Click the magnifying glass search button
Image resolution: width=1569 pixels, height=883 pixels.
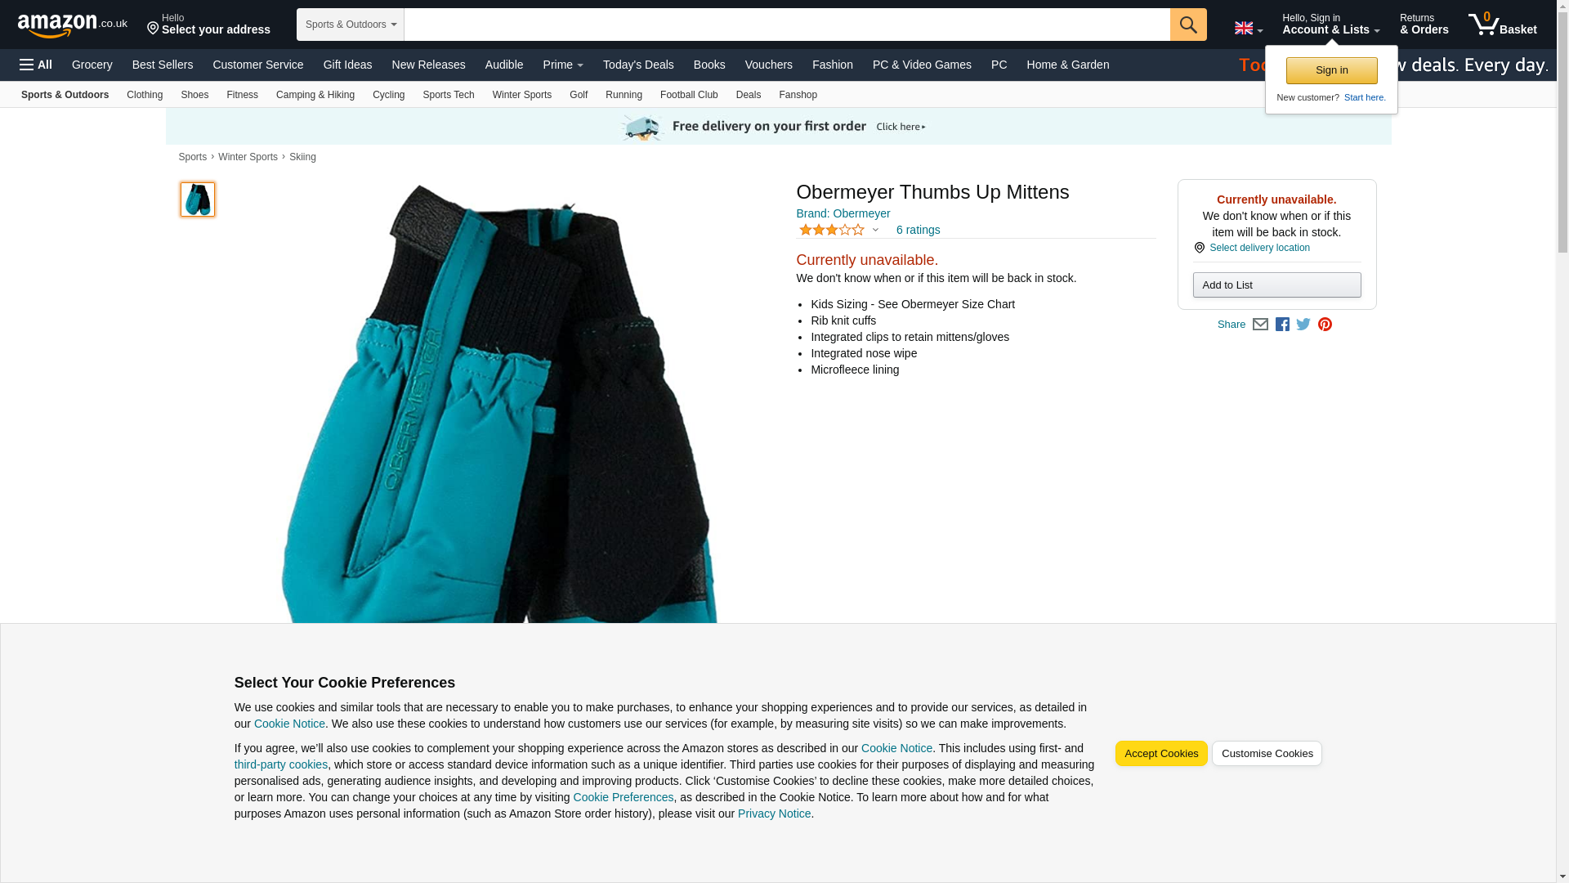coord(1188,25)
